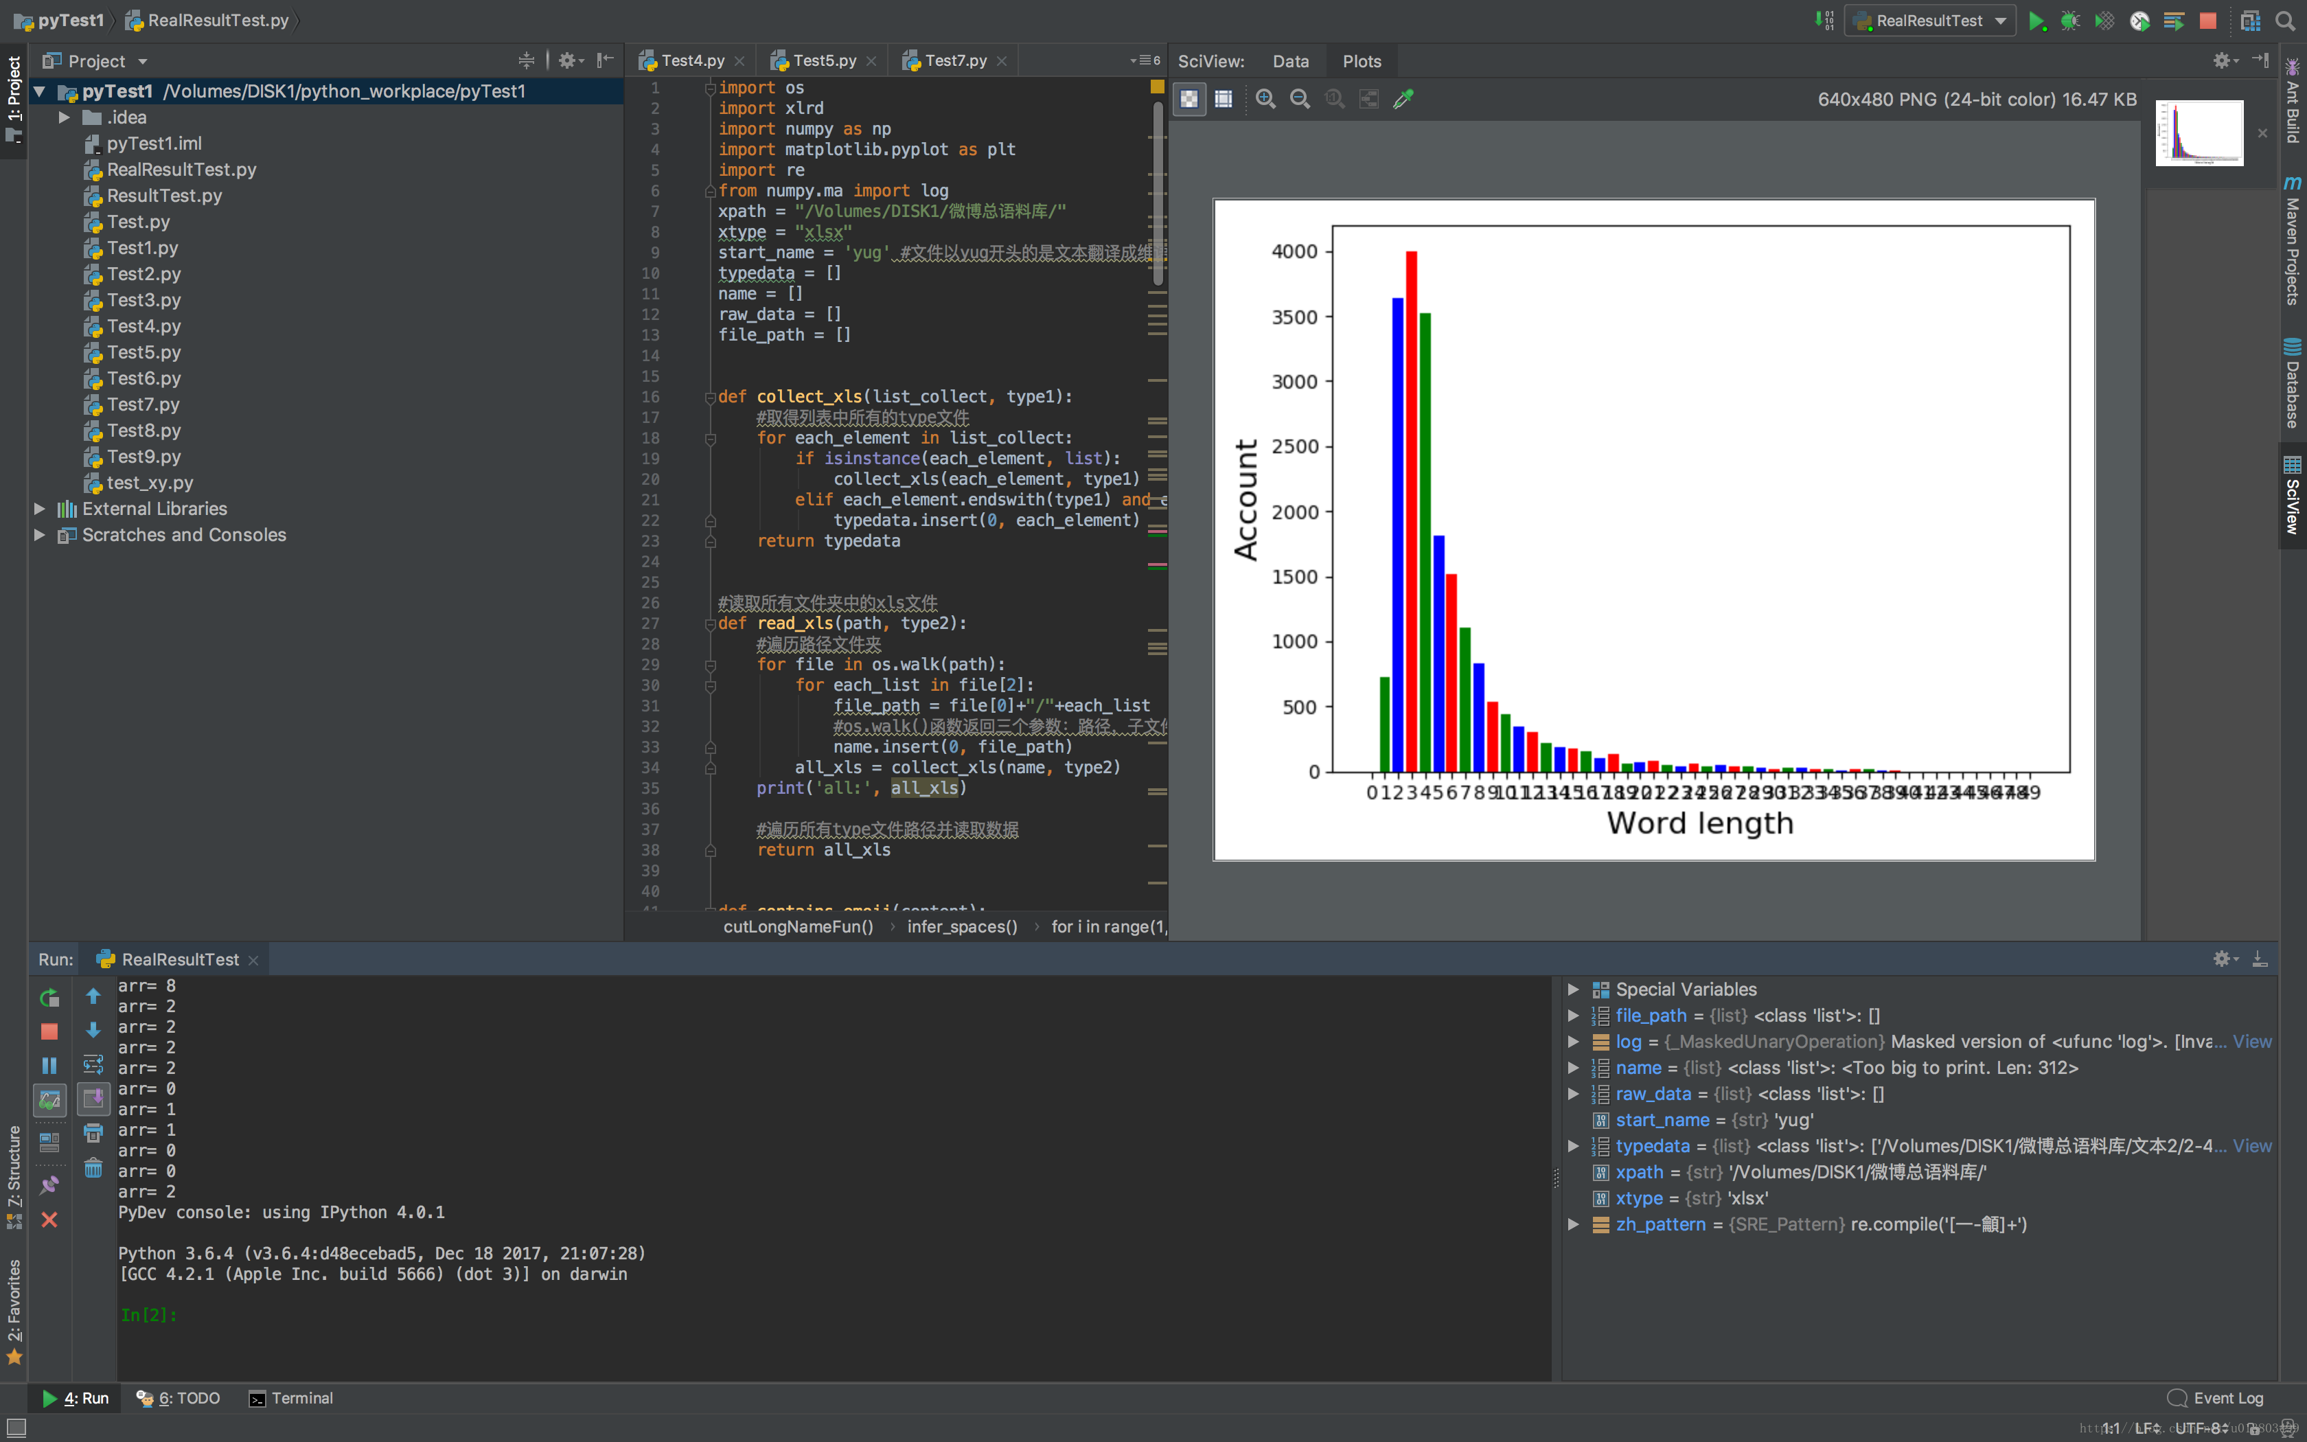Toggle the grid display icon in SciView

[1223, 98]
